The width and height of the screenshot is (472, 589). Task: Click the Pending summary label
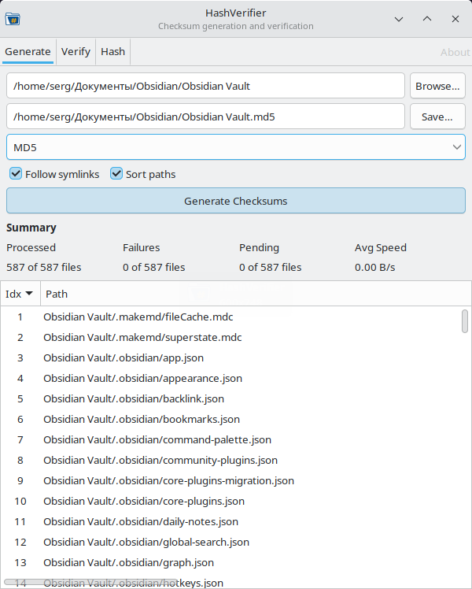coord(260,247)
